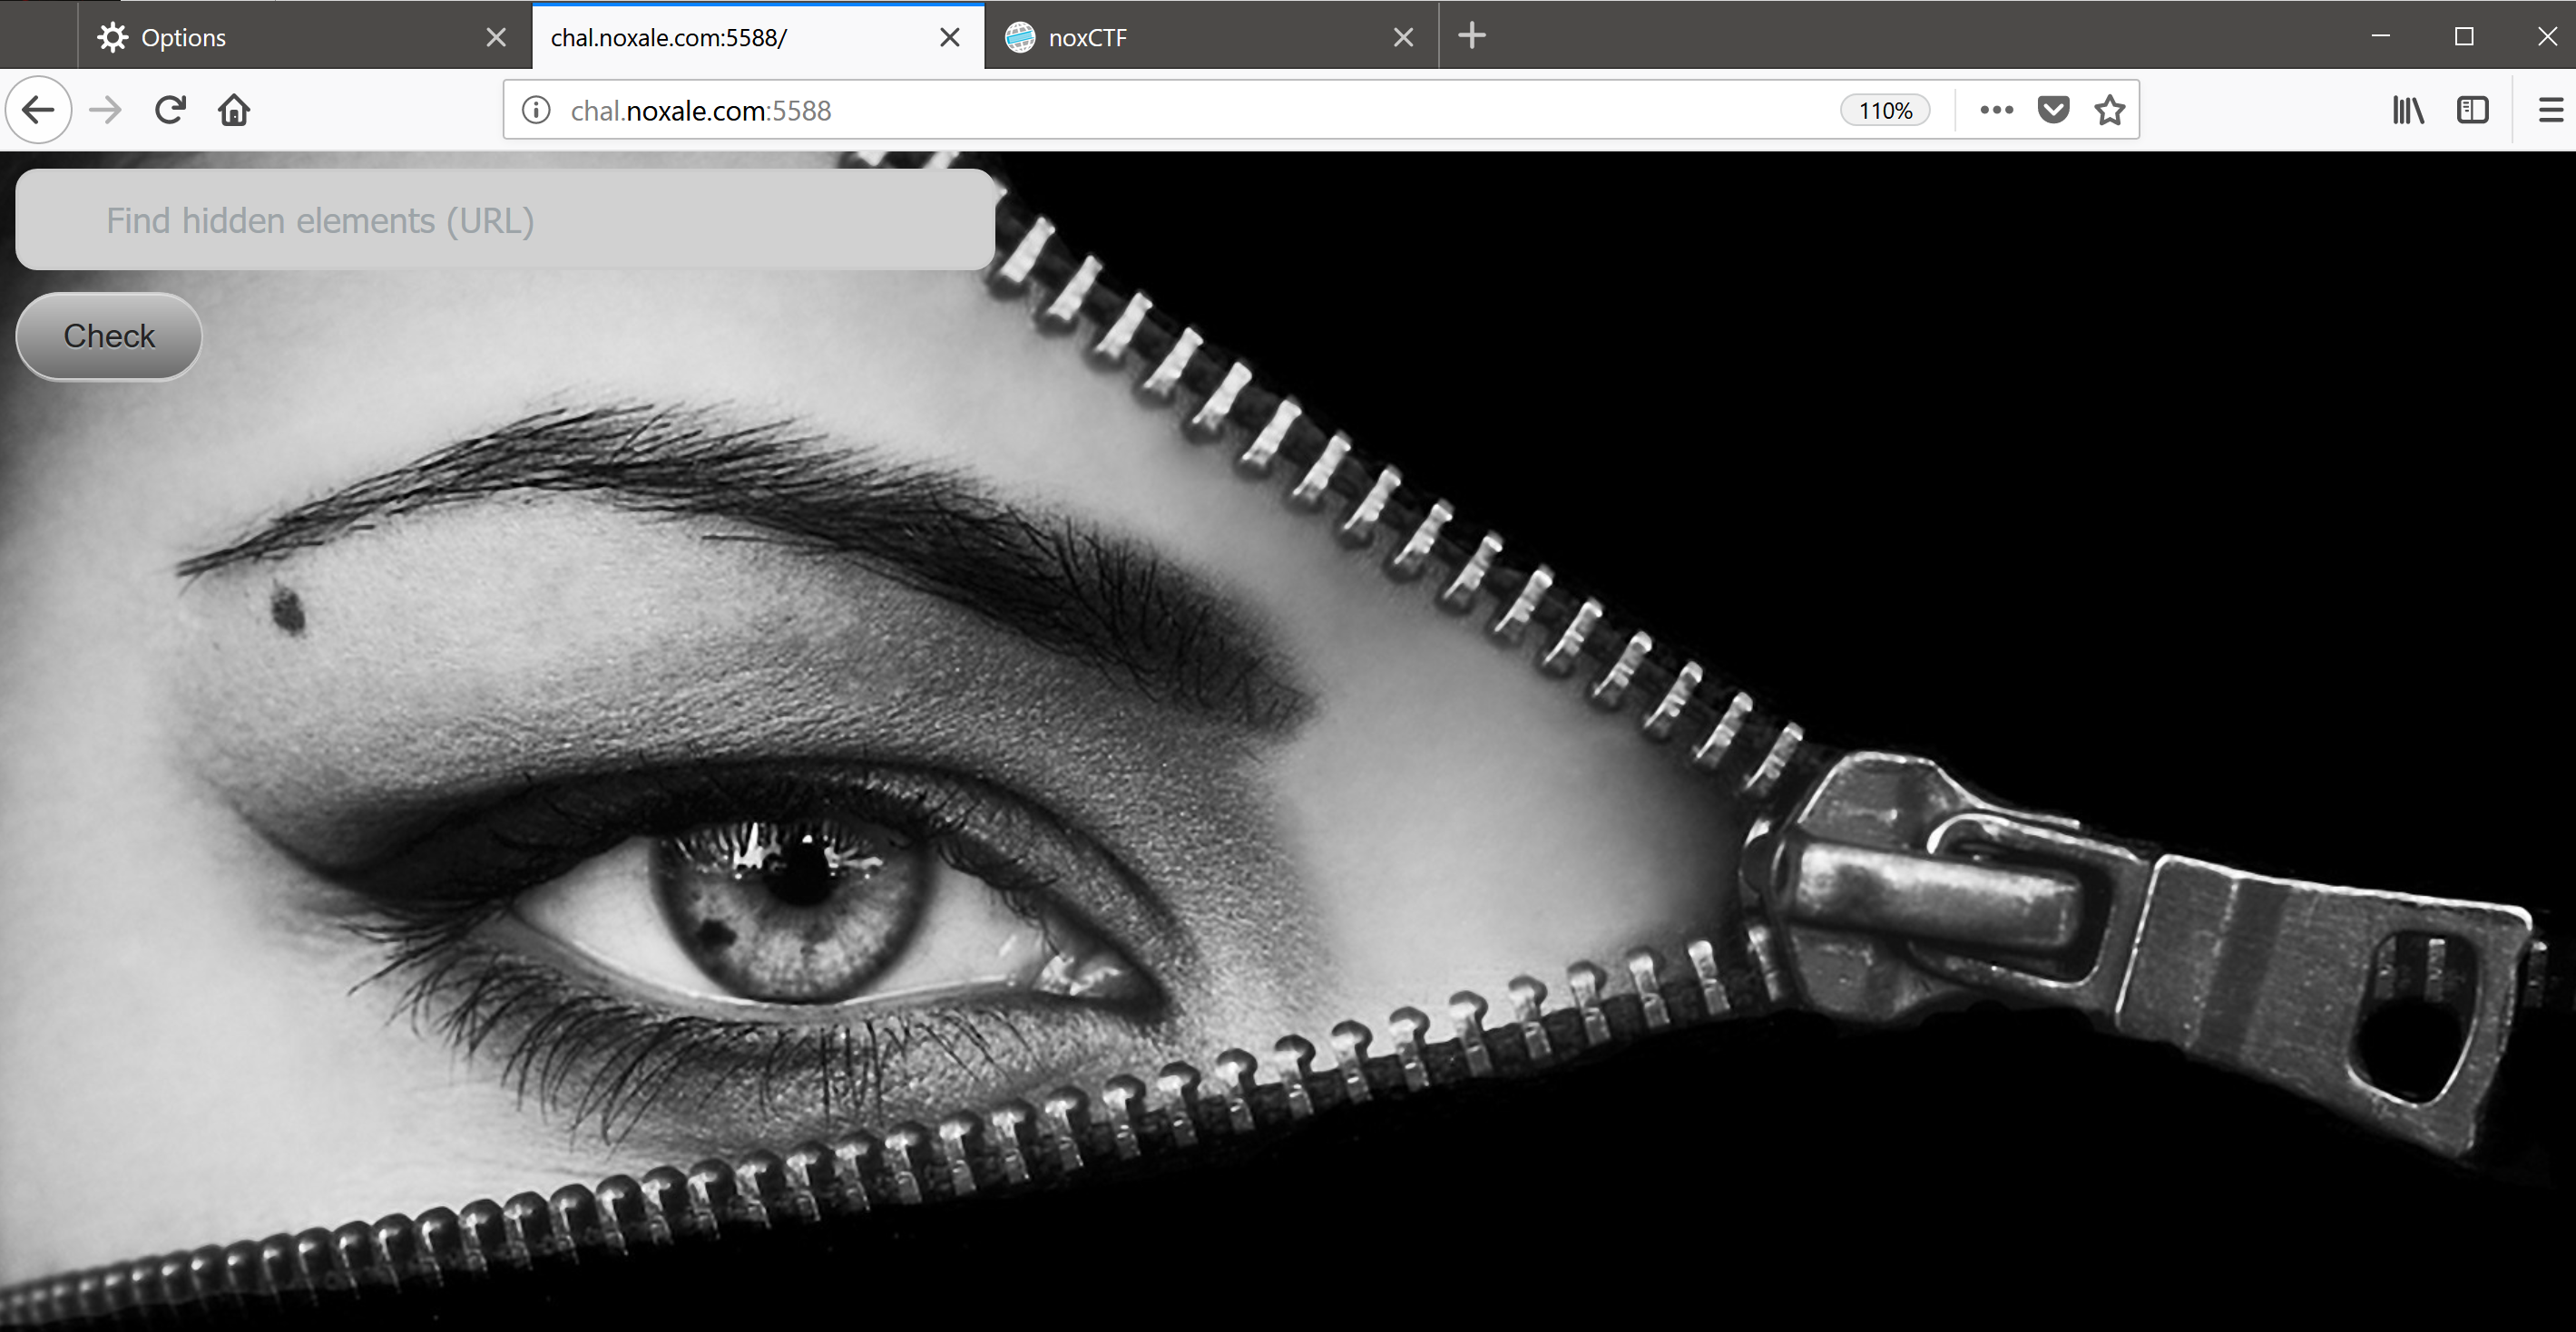Click the Forward navigation arrow
Viewport: 2576px width, 1332px height.
pyautogui.click(x=105, y=110)
